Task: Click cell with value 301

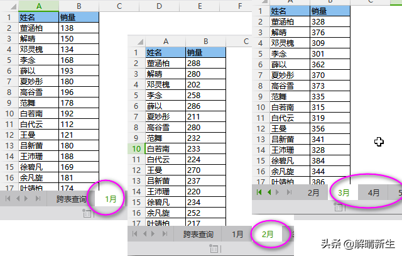Action: click(330, 53)
